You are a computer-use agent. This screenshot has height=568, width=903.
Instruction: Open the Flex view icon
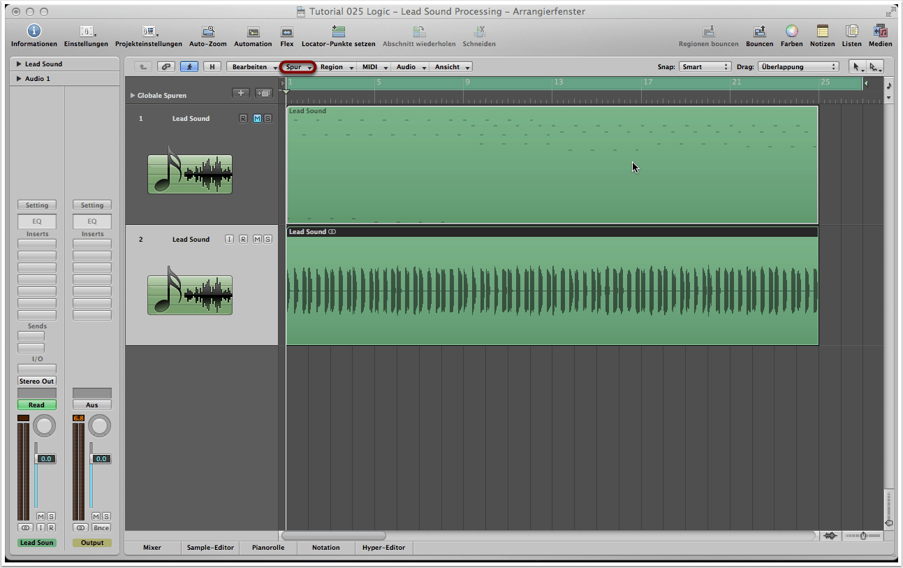(287, 31)
